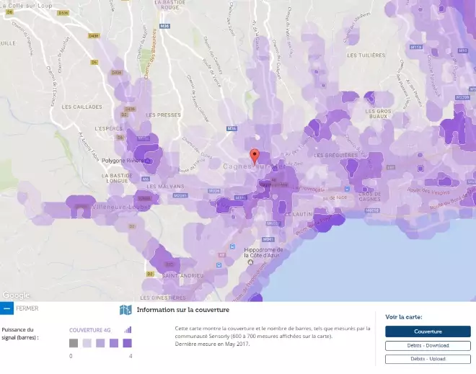Click the Couverture 4G legend title
Screen dimensions: 476x374
[x=90, y=330]
